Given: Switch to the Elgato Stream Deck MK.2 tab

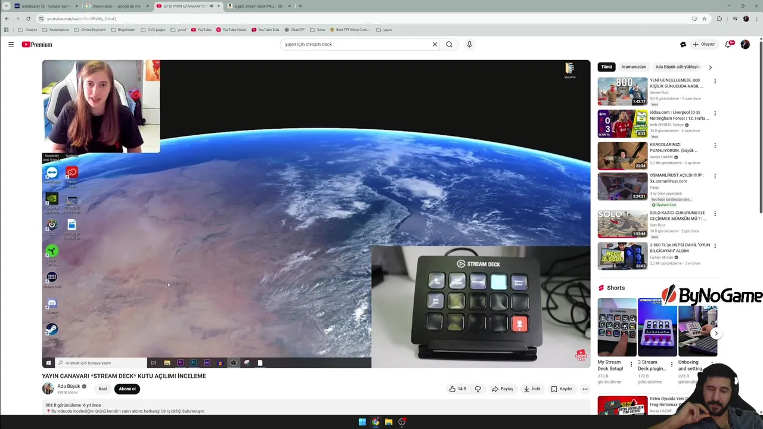Looking at the screenshot, I should click(x=259, y=6).
